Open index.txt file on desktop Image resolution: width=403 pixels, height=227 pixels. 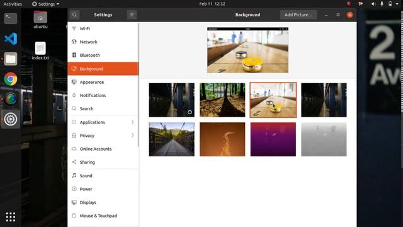tap(40, 51)
